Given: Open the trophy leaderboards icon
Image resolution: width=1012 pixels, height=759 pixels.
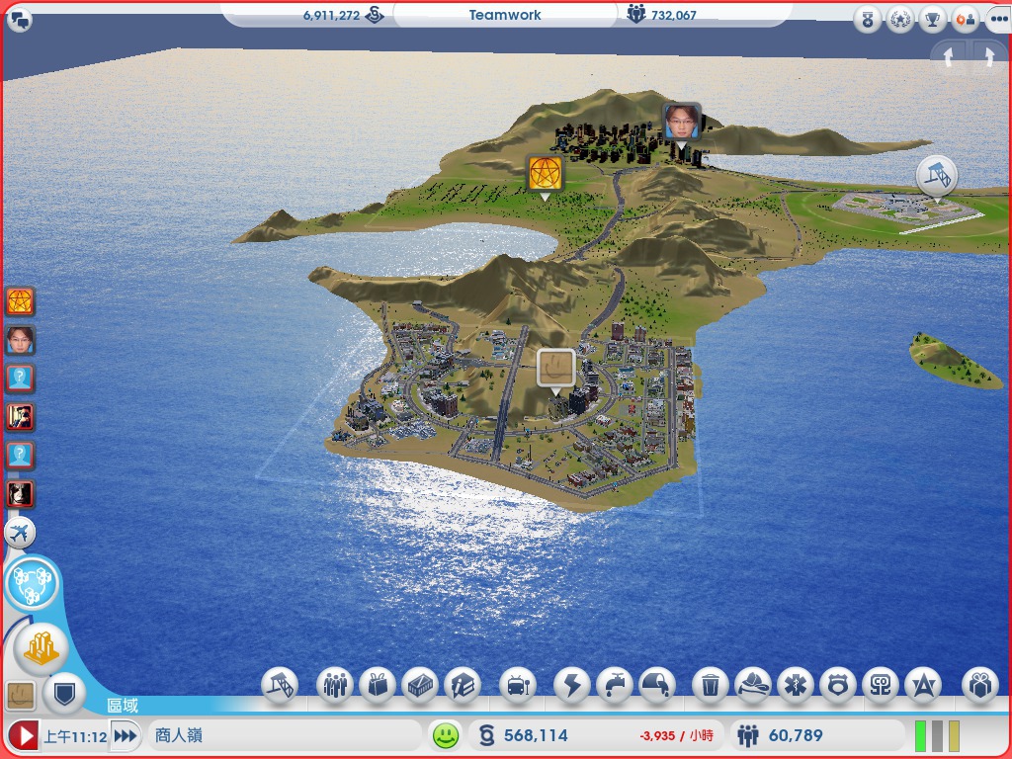Looking at the screenshot, I should (932, 20).
